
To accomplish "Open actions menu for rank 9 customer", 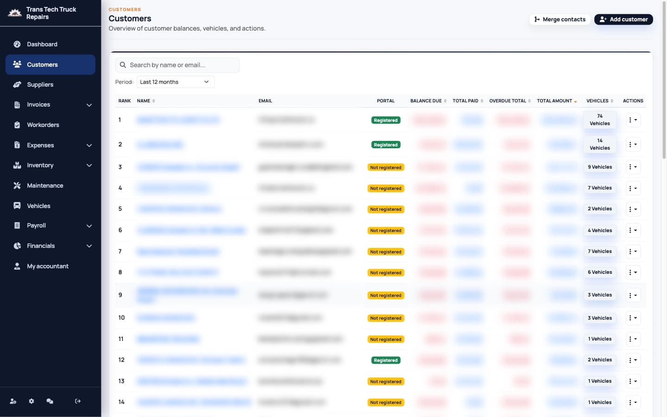I will point(633,295).
